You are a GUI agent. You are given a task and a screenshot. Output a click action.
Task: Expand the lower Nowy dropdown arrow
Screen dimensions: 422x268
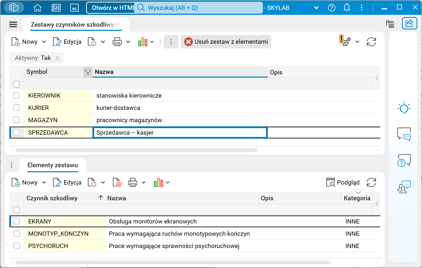(x=44, y=182)
